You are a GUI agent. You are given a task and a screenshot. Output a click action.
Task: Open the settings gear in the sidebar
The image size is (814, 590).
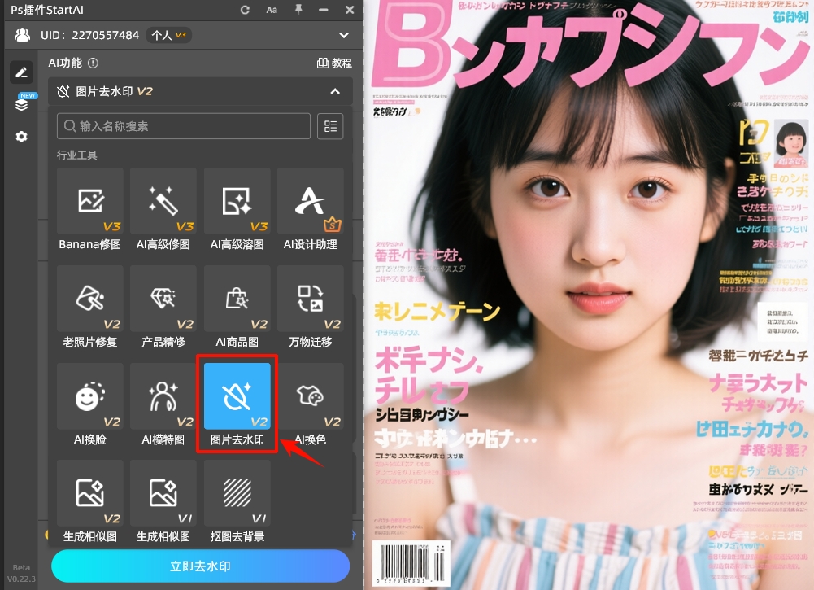(21, 137)
